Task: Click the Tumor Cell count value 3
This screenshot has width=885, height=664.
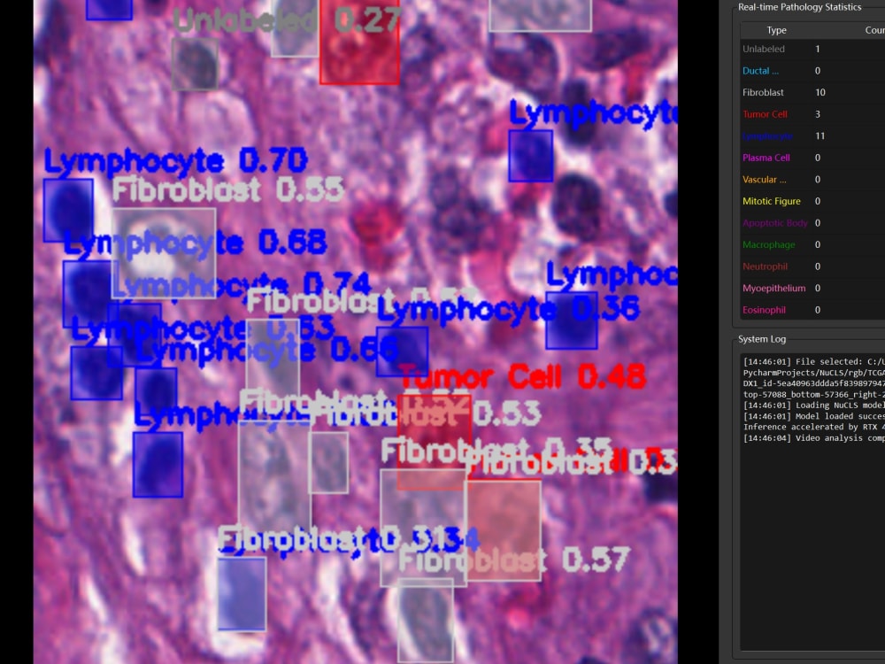Action: (x=817, y=114)
